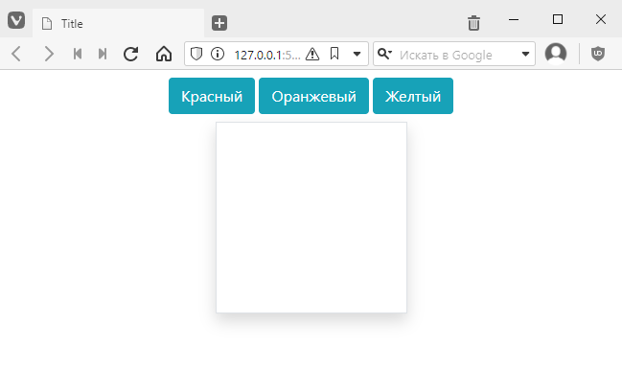Click the rewind history icon
The image size is (622, 370).
tap(78, 54)
